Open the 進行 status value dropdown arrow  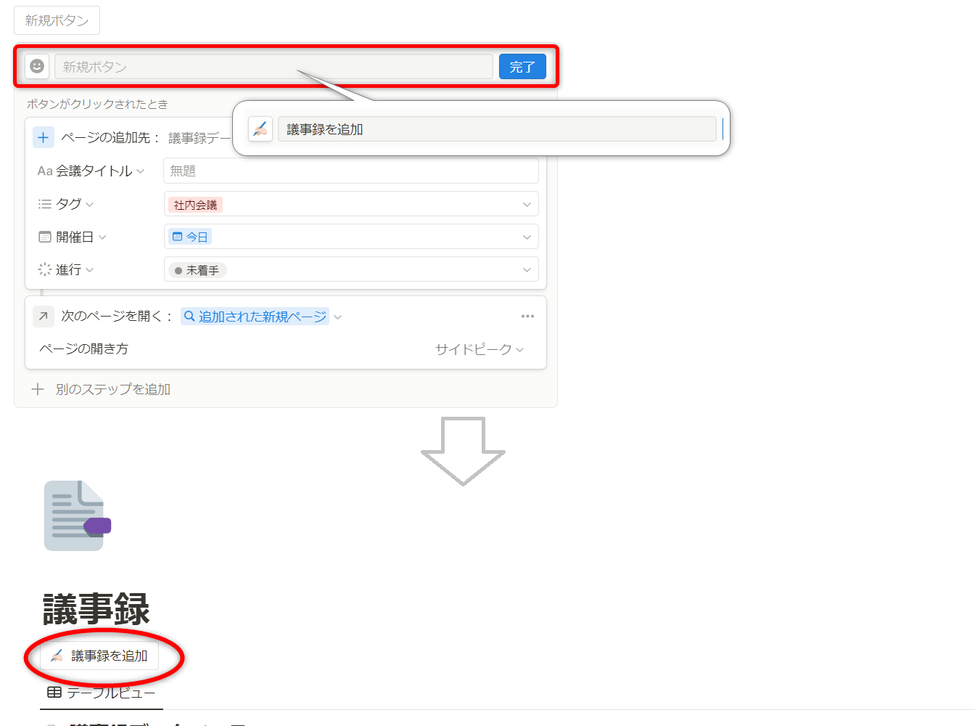[527, 270]
